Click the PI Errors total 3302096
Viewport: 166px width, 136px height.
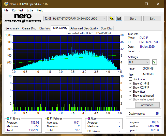click(34, 130)
